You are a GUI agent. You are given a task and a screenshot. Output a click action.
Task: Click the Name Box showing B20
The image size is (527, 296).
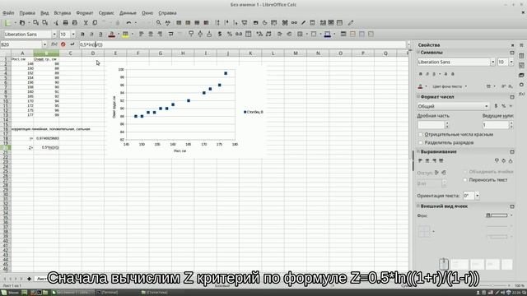[21, 44]
